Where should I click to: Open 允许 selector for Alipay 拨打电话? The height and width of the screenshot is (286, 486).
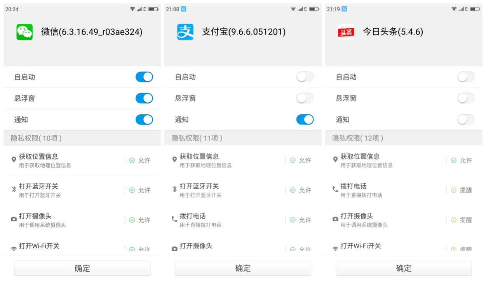pos(301,220)
